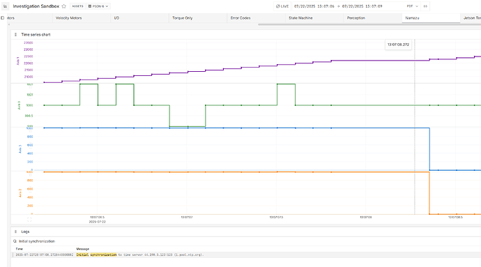
Task: Click the Time series chart drag handle
Action: [x=15, y=35]
